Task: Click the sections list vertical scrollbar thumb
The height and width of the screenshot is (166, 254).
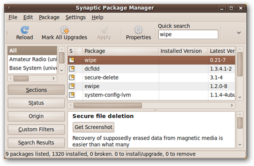Action: pos(61,58)
